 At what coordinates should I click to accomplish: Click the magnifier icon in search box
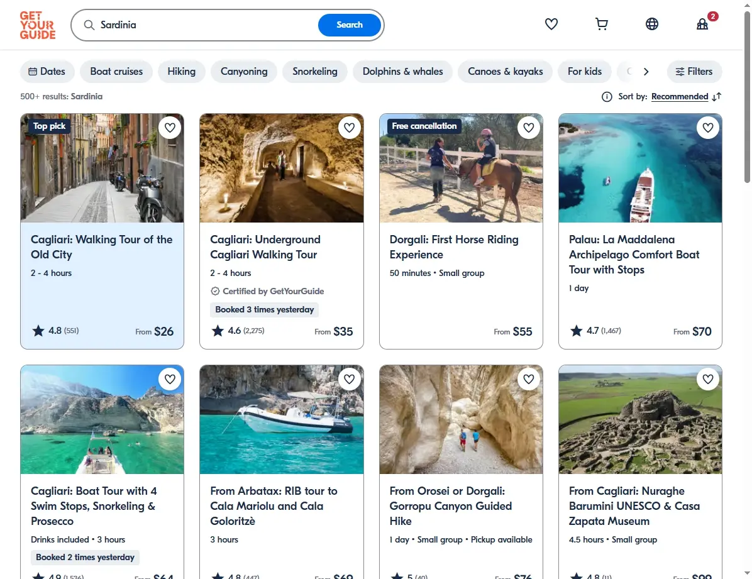[x=89, y=25]
